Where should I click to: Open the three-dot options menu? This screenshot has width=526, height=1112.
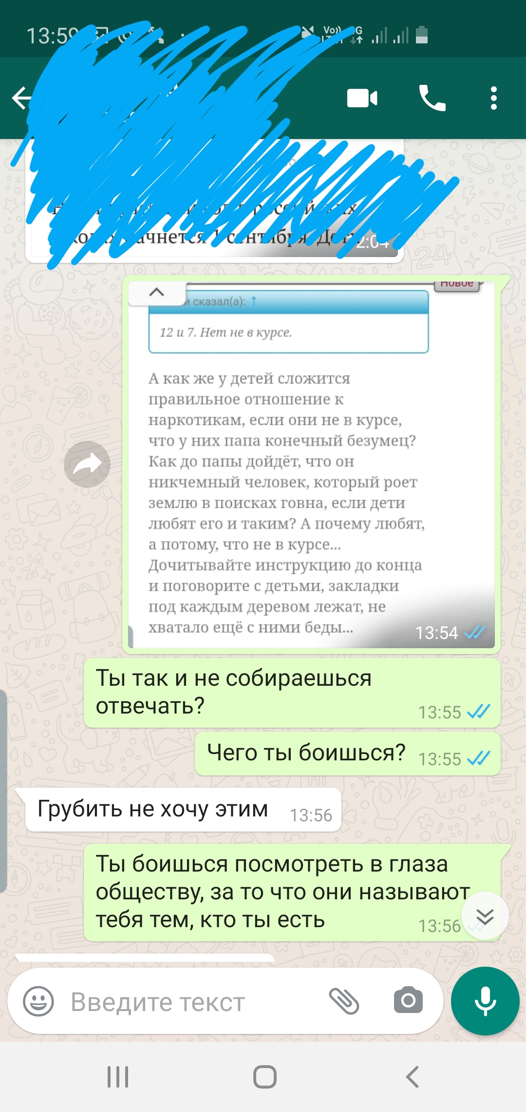pyautogui.click(x=494, y=98)
